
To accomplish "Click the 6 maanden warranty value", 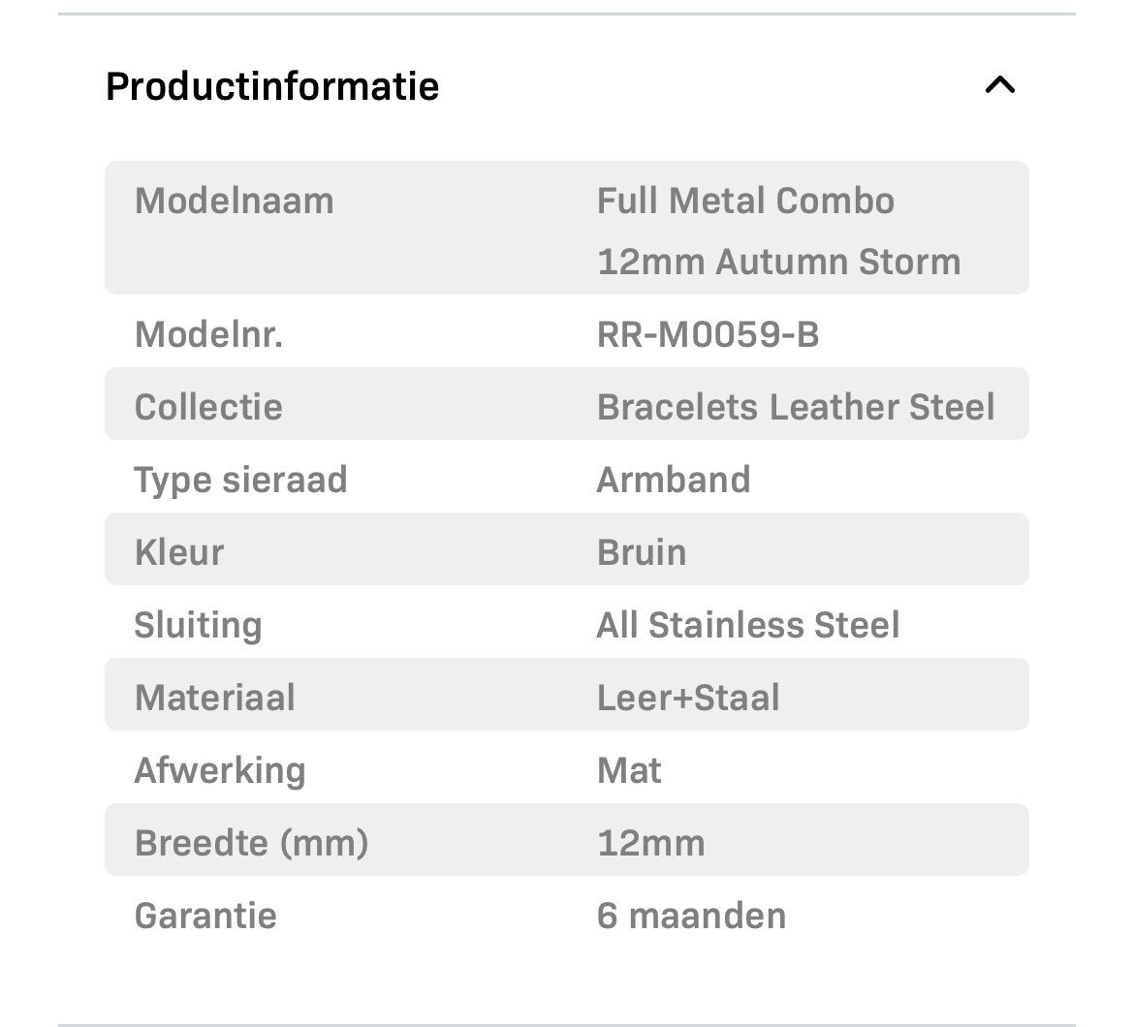I will [x=691, y=916].
